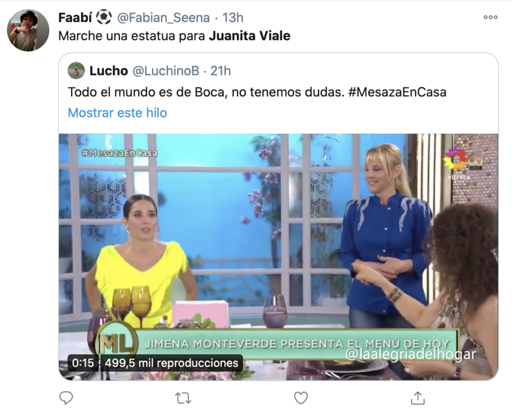
Task: Open the Lucho display name
Action: [108, 71]
